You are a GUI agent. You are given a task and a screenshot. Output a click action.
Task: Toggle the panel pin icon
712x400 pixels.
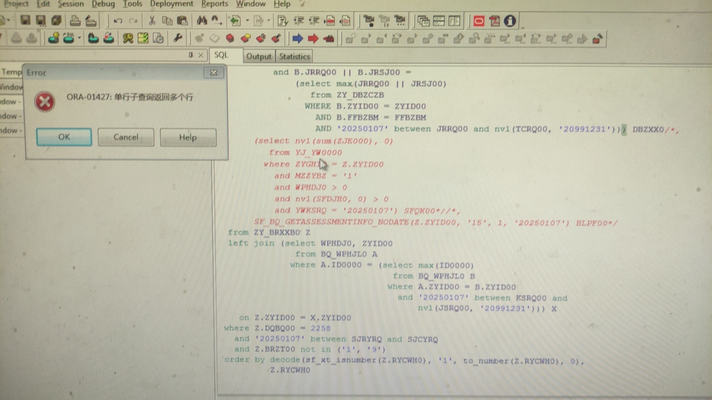coord(191,55)
